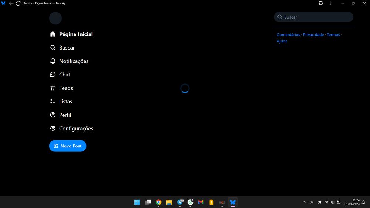Open Buscar in the left sidebar
370x208 pixels.
pos(63,48)
